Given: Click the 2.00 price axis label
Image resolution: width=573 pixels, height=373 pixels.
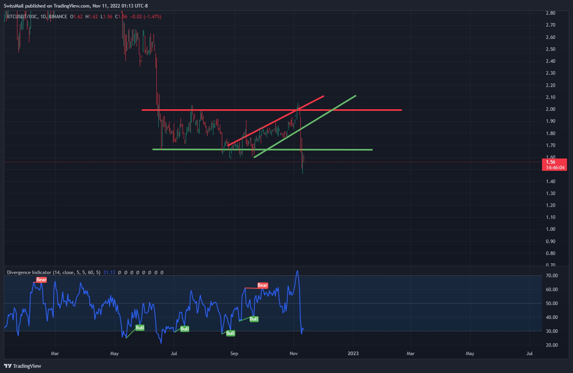Looking at the screenshot, I should (x=550, y=109).
